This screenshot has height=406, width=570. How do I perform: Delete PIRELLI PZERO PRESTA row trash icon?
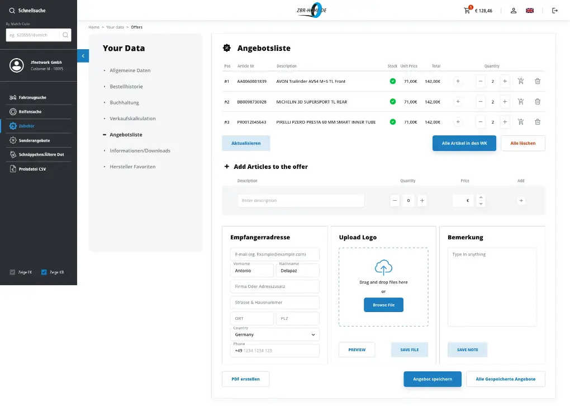point(537,122)
